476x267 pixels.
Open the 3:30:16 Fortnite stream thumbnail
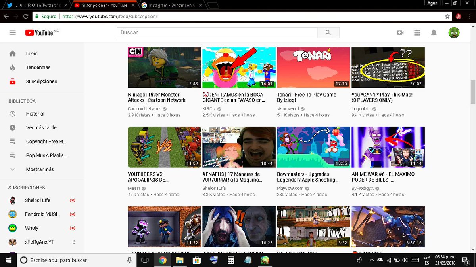[388, 227]
